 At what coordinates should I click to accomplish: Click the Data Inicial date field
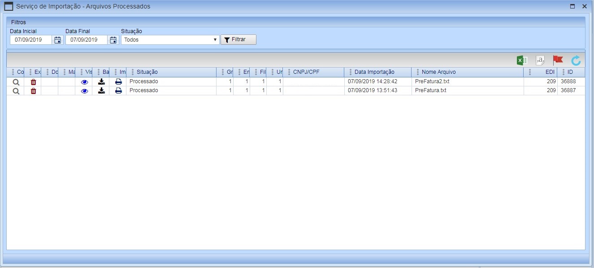tap(31, 40)
